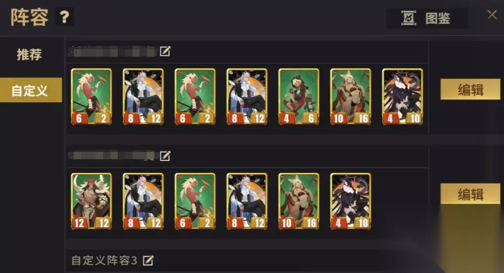
Task: Click 编辑 button for the second lineup
Action: click(x=470, y=194)
